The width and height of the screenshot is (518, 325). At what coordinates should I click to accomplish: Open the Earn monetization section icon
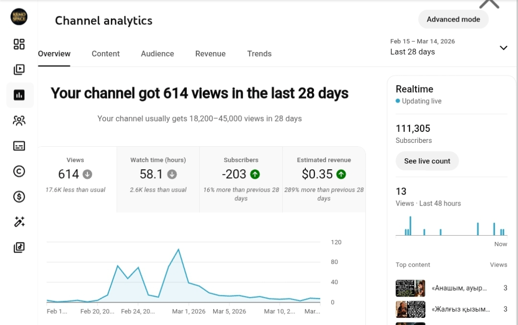coord(19,196)
